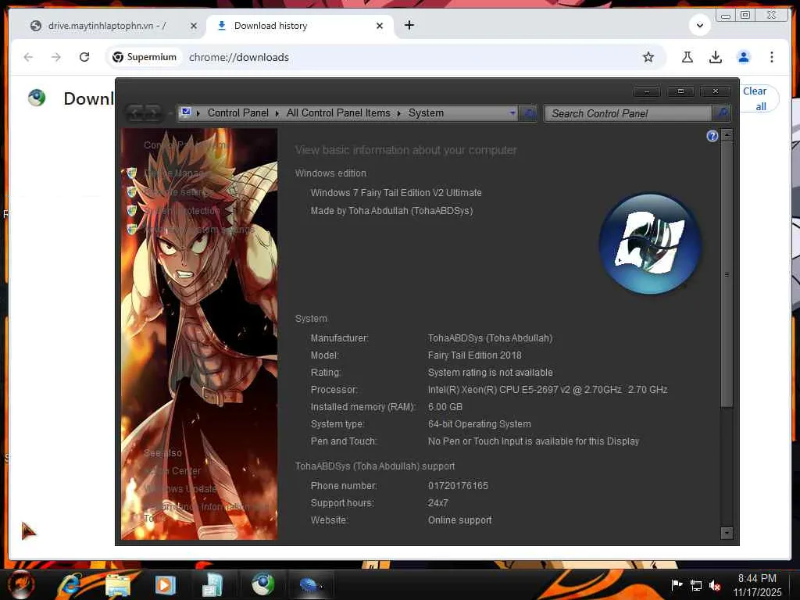Expand arrow before Control Panel breadcrumb

tap(198, 113)
